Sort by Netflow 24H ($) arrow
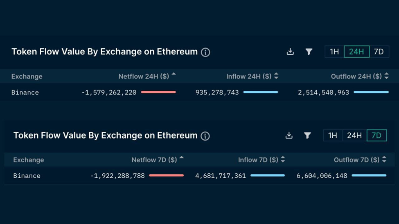Image resolution: width=399 pixels, height=224 pixels. click(174, 74)
